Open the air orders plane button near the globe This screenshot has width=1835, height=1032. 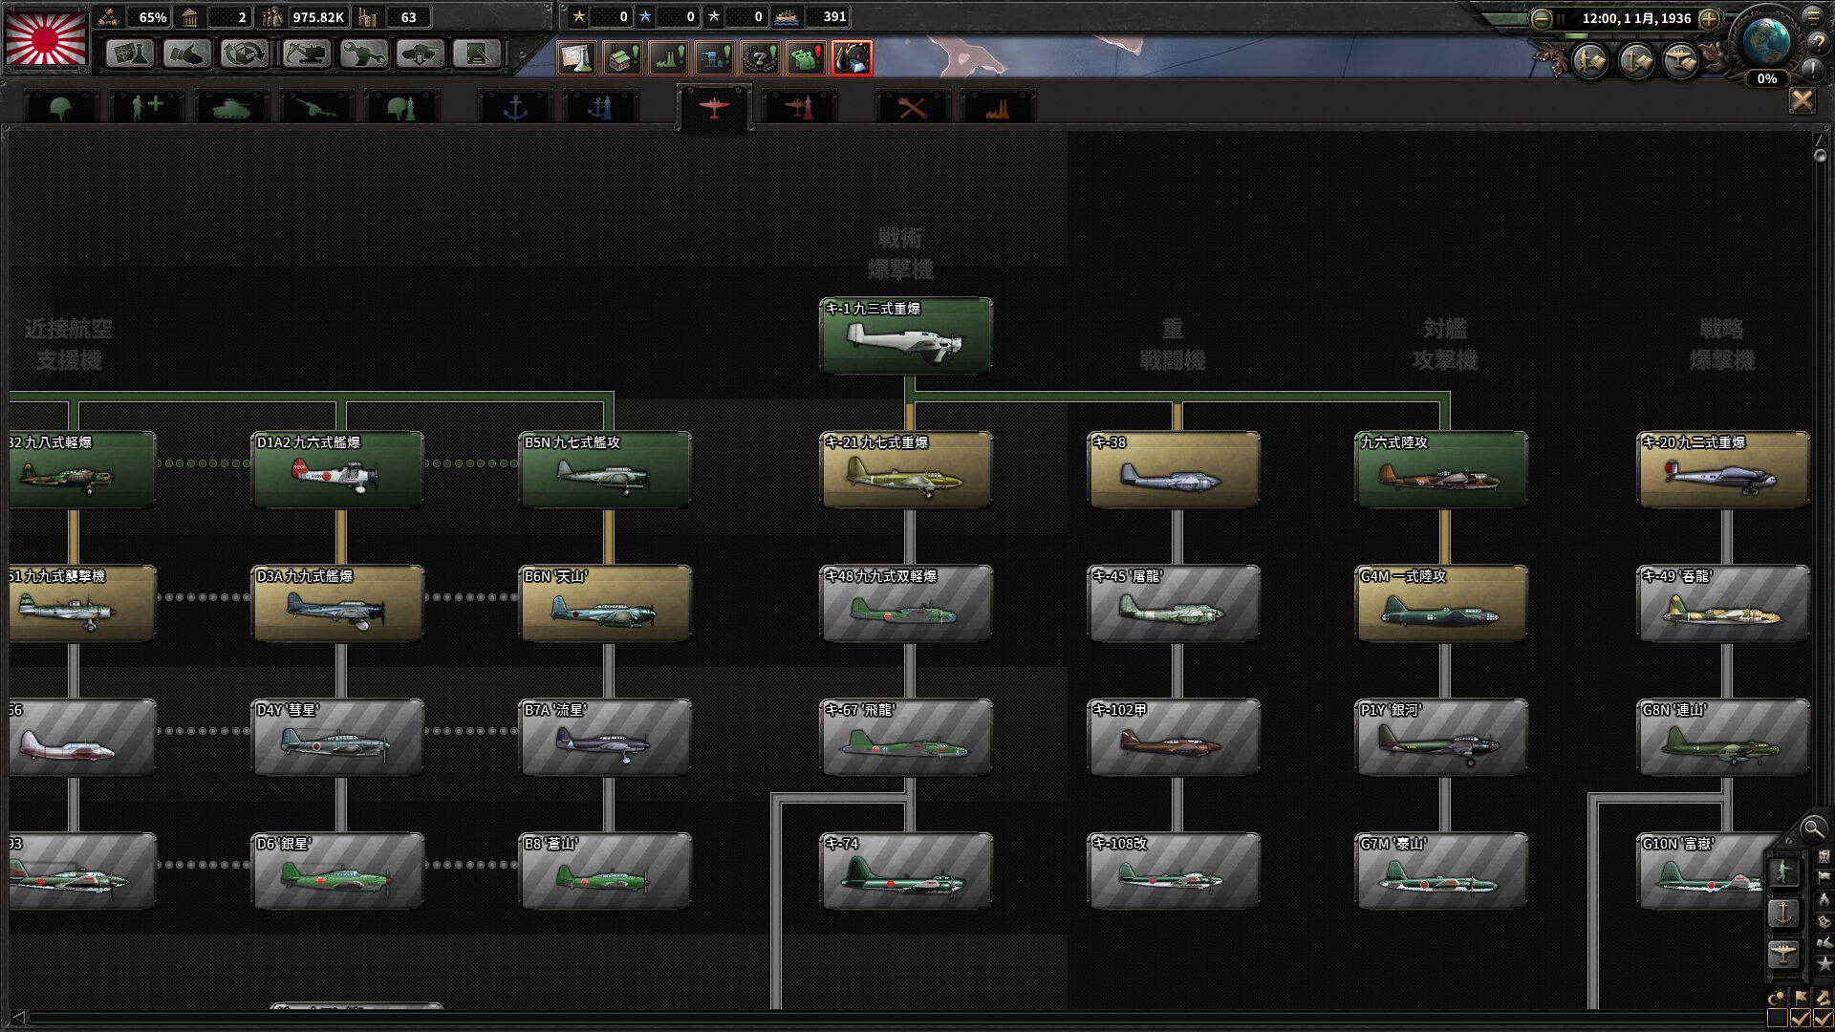coord(1680,62)
